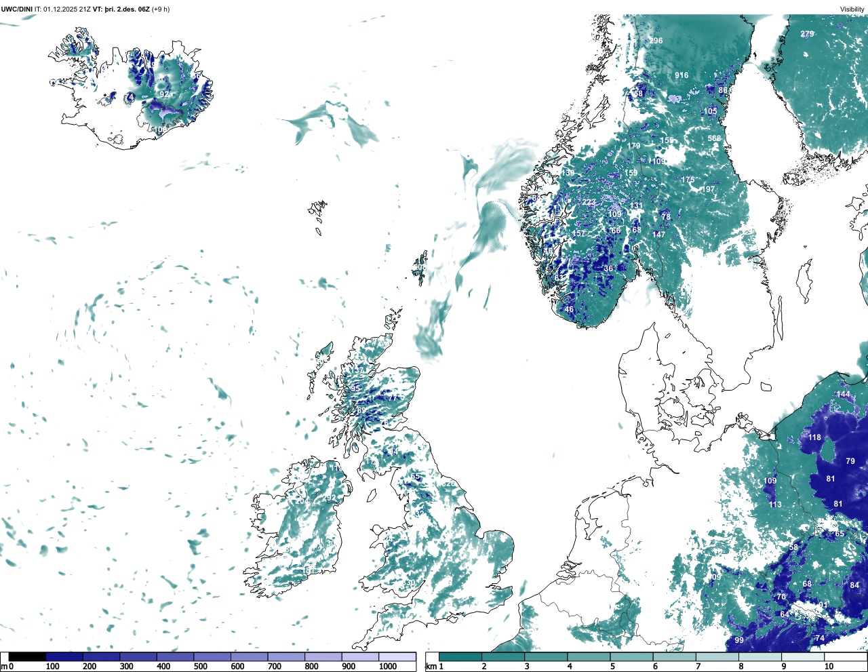This screenshot has width=868, height=672.
Task: Click the '10' tick on the km legend
Action: 829,667
